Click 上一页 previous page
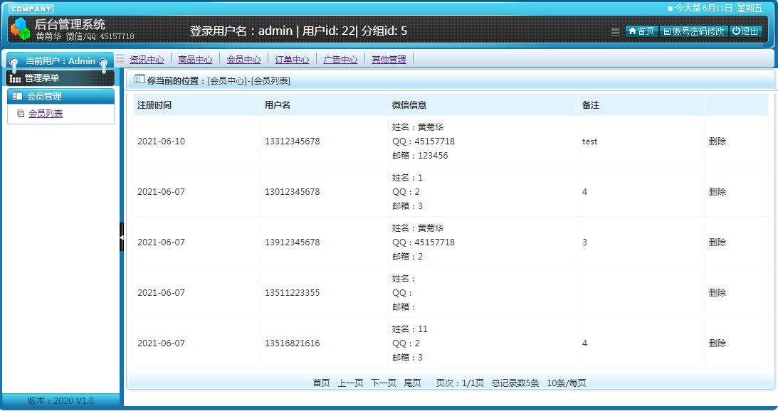 (x=350, y=383)
